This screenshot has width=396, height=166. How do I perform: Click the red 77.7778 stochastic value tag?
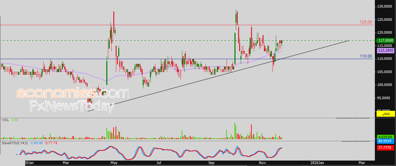(x=386, y=147)
